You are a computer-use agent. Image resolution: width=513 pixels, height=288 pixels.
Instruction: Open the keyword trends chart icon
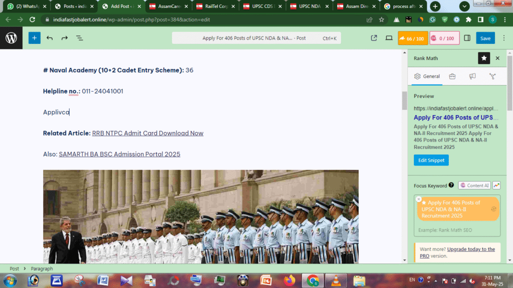496,185
